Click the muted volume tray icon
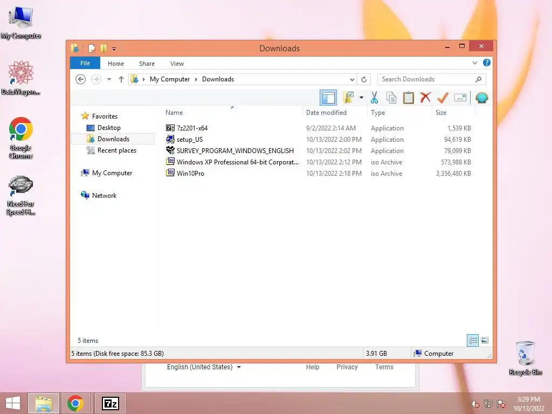 (x=475, y=404)
